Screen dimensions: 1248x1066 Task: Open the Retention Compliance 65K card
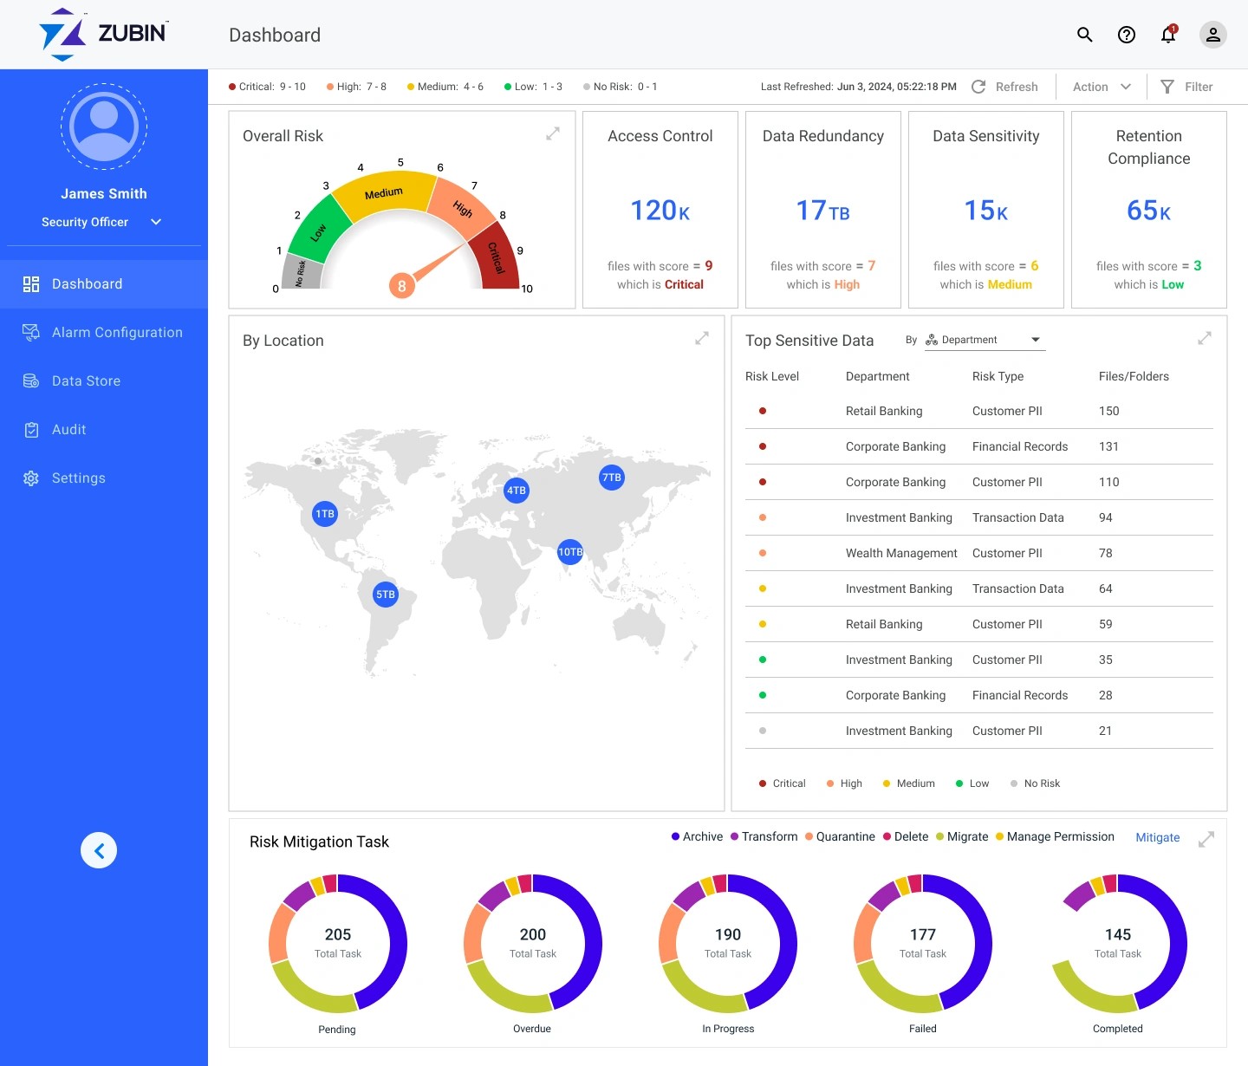pyautogui.click(x=1149, y=210)
